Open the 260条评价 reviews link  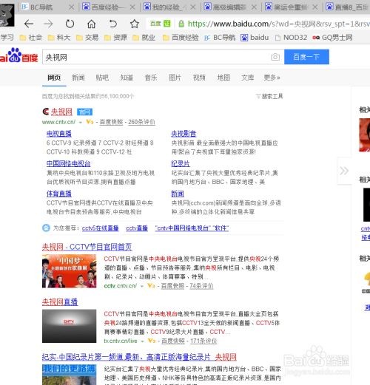(x=141, y=122)
